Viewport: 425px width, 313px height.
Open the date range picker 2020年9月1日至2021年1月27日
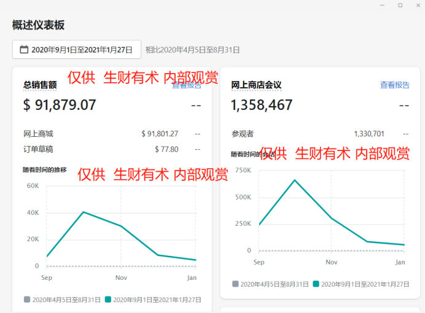click(76, 49)
